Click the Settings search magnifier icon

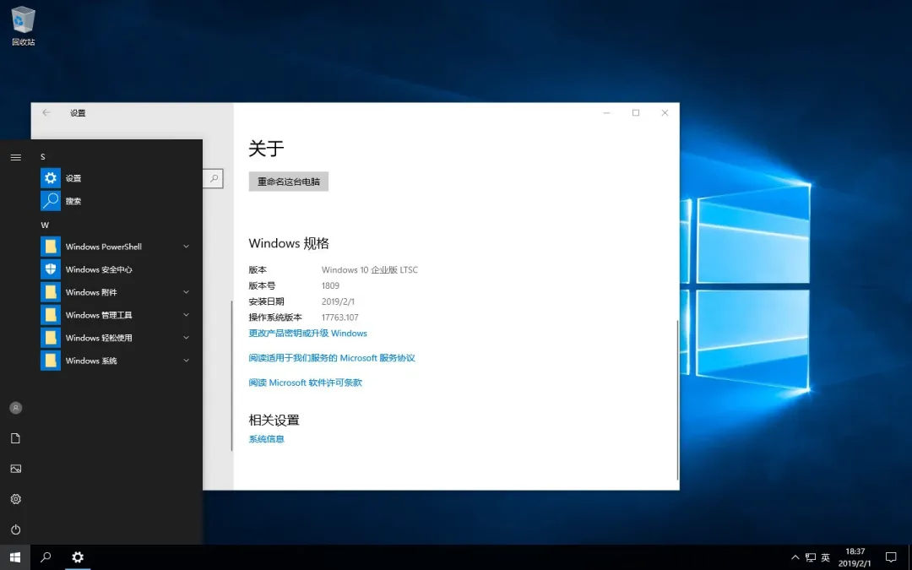(x=214, y=178)
